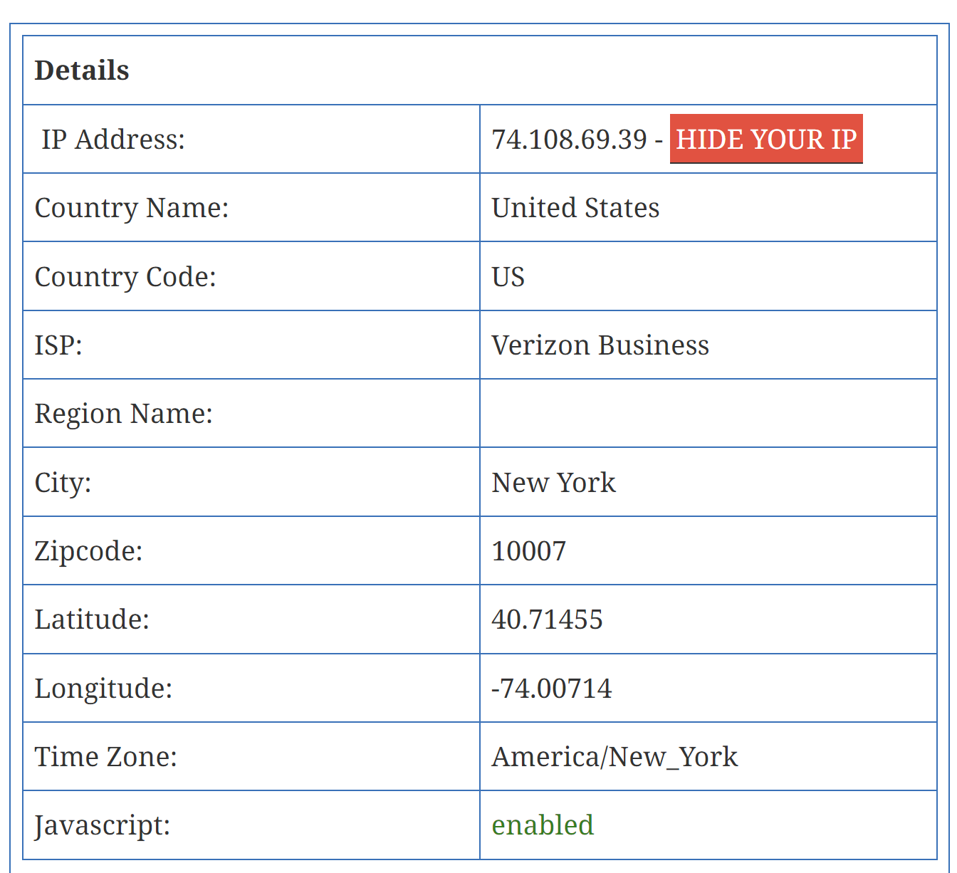Click the empty Region Name value cell
This screenshot has width=957, height=873.
[x=708, y=414]
